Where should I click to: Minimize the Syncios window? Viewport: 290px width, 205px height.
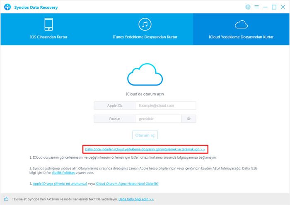pos(266,7)
